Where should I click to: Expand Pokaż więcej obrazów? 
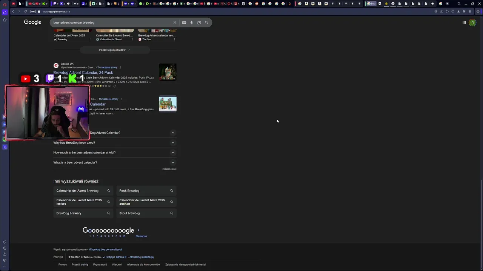coord(114,50)
